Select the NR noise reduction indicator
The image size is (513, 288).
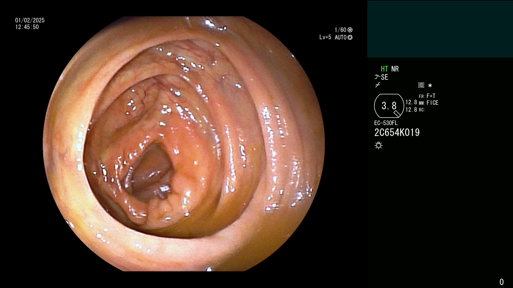click(x=395, y=69)
